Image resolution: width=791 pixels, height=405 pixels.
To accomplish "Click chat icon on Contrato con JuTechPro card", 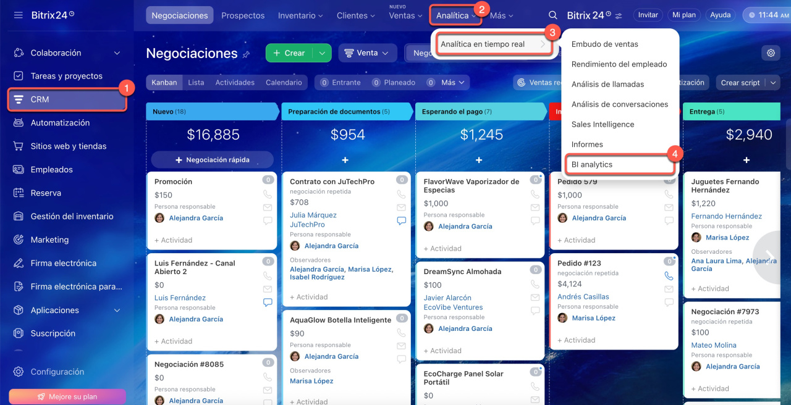I will (402, 220).
